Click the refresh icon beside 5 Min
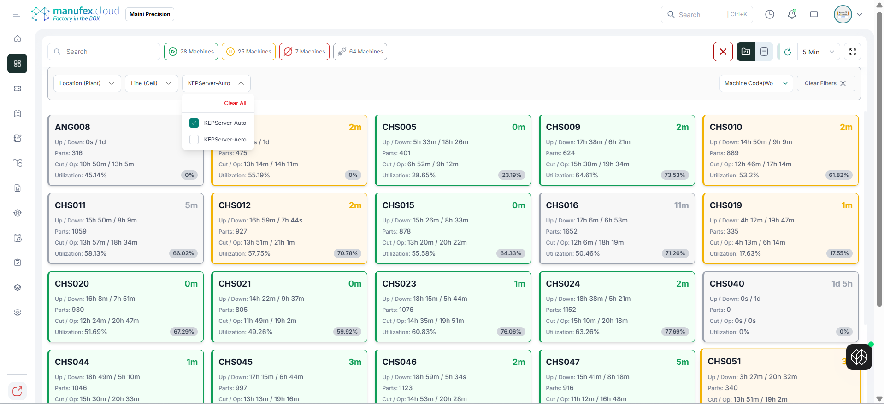Viewport: 884px width, 404px height. [788, 52]
